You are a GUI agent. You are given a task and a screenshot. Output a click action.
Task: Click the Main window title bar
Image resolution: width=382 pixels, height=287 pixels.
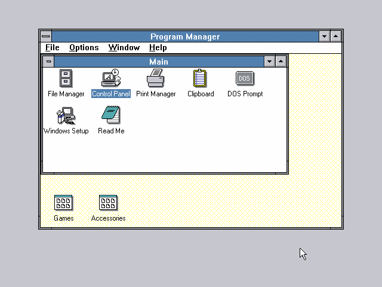pos(158,62)
